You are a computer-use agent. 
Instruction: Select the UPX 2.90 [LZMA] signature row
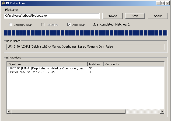click(47, 68)
